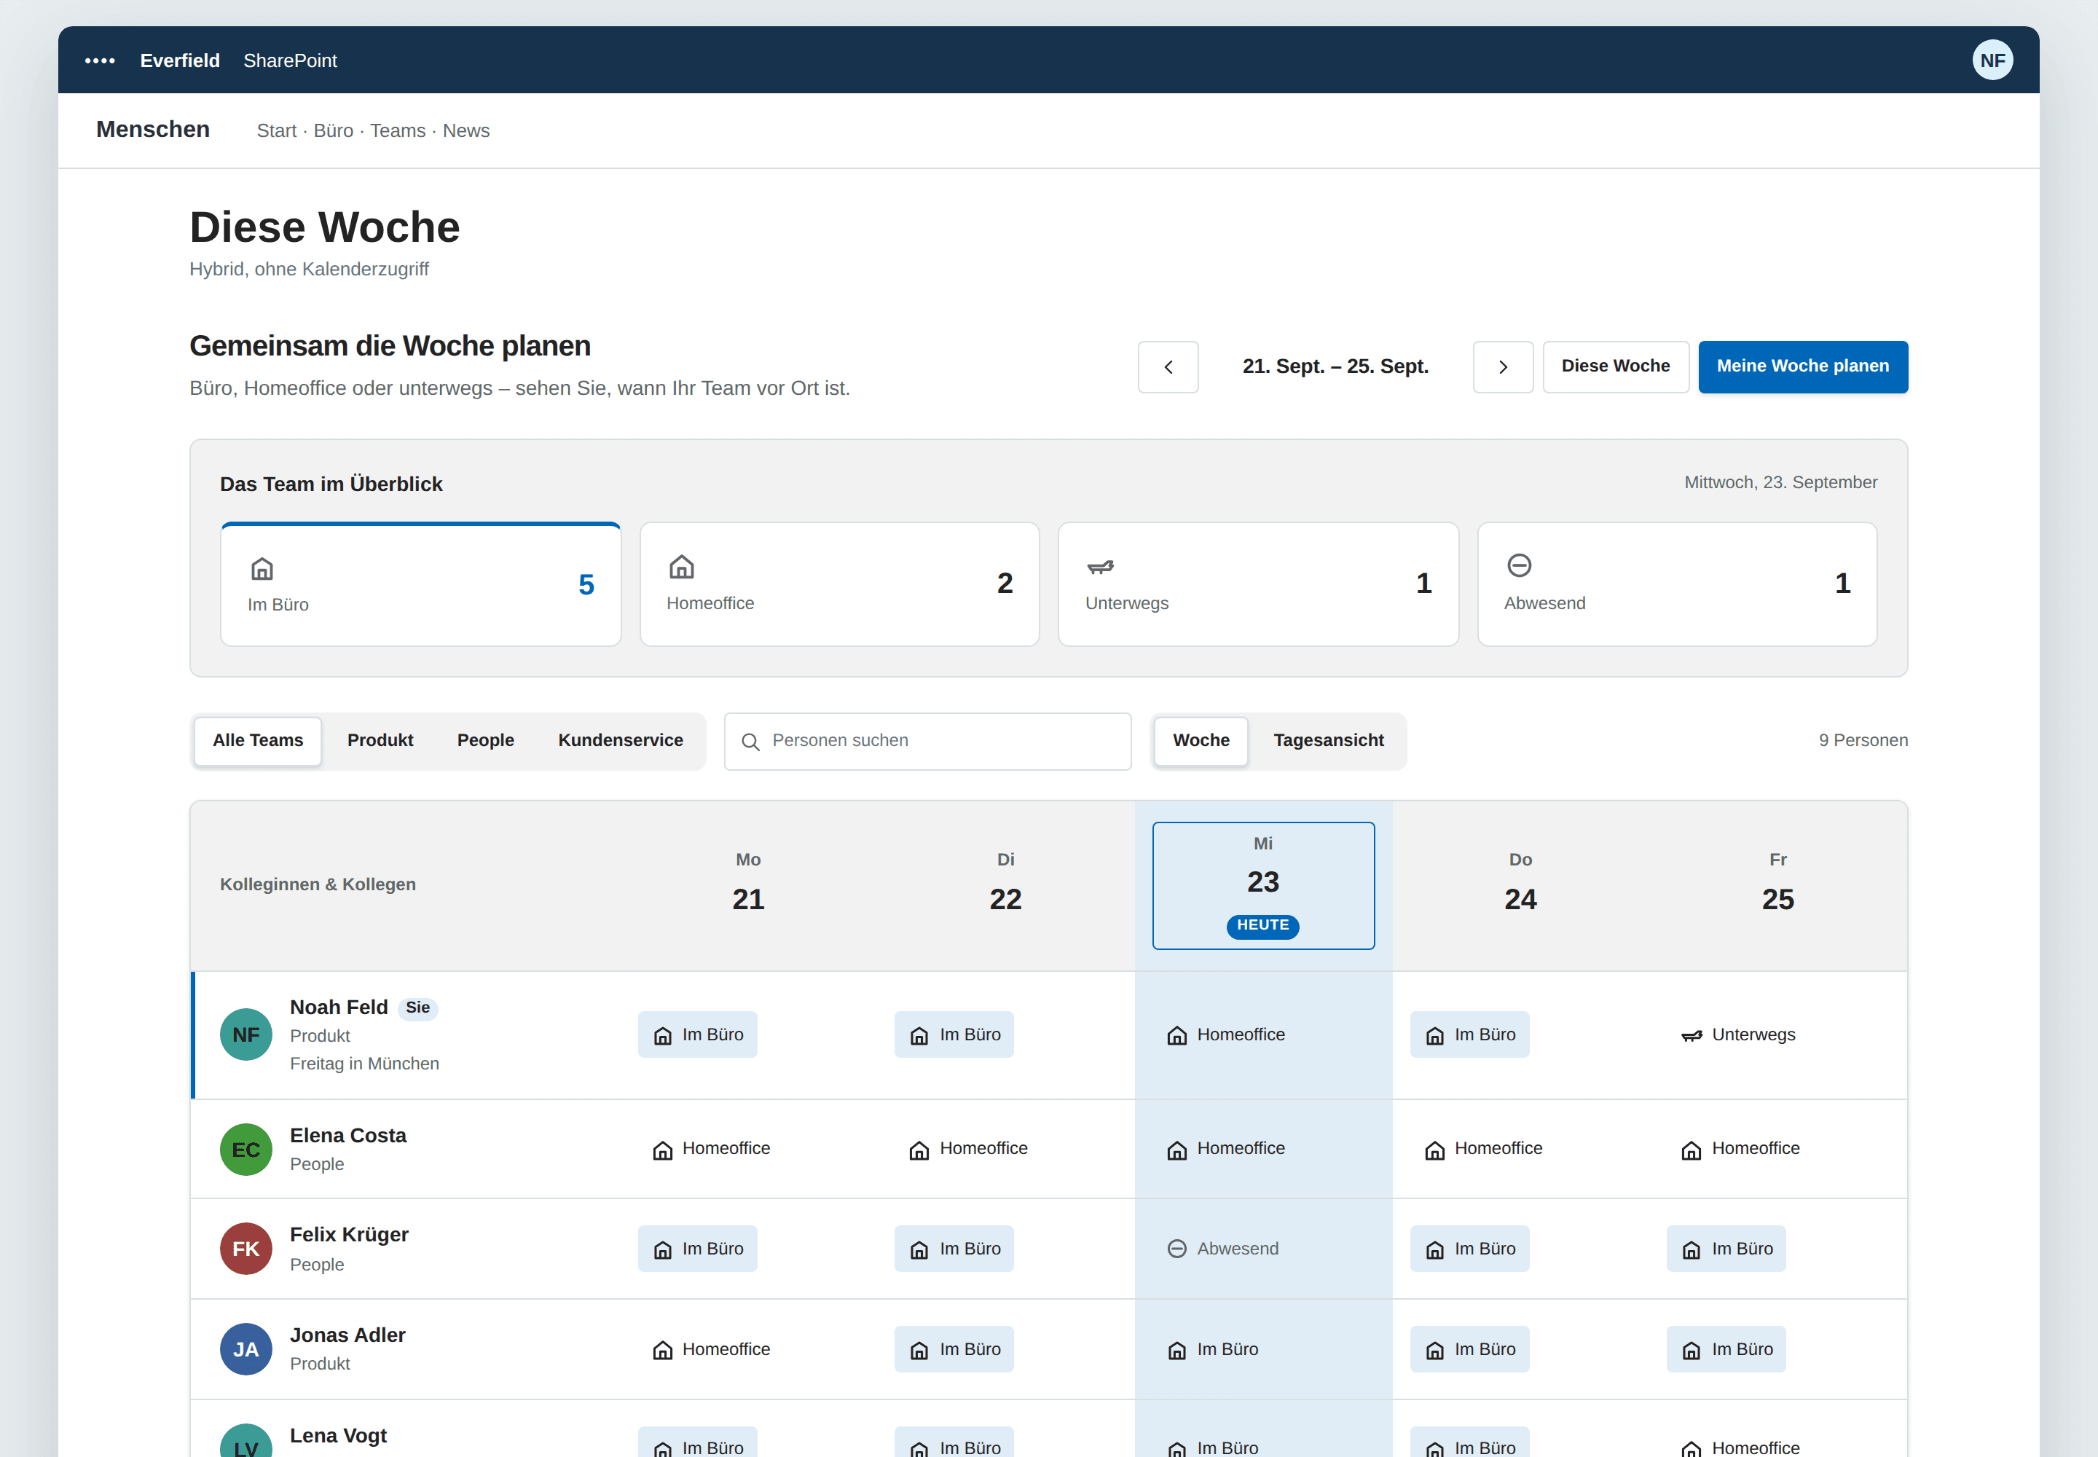The width and height of the screenshot is (2098, 1457).
Task: Click the Everfield brand name
Action: (x=180, y=60)
